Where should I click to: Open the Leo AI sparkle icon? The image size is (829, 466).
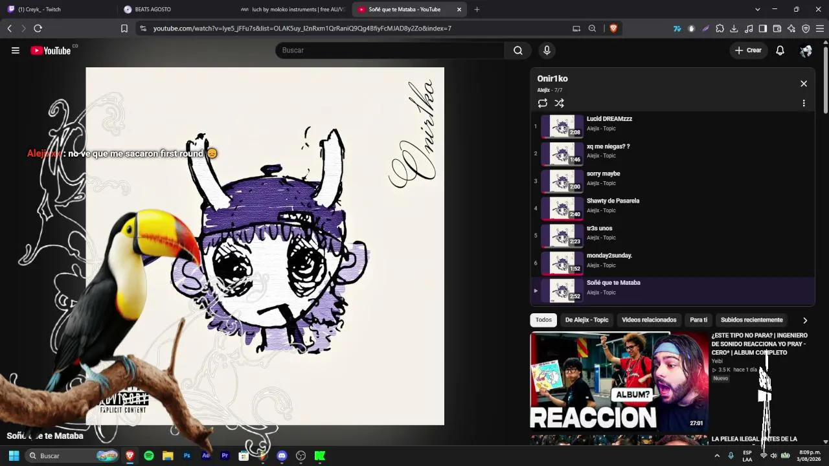(791, 28)
